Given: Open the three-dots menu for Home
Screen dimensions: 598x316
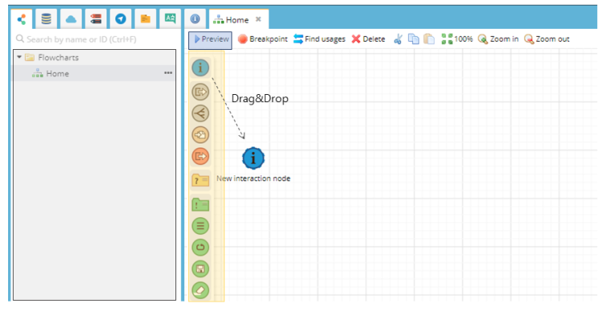Looking at the screenshot, I should (168, 73).
